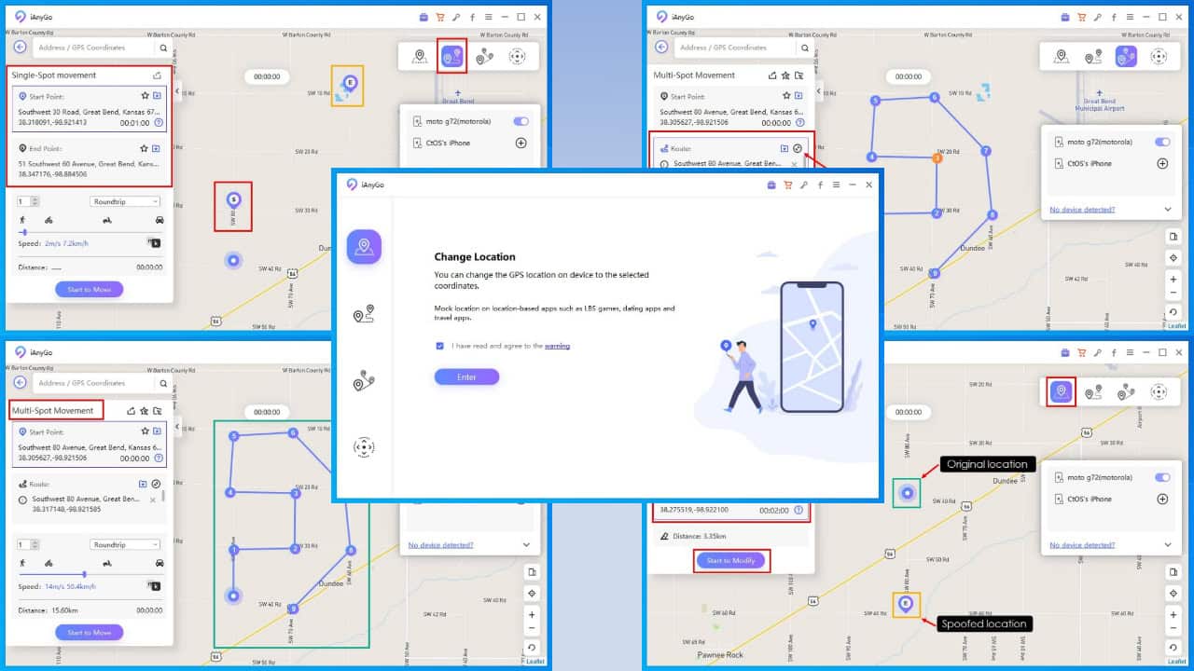Collapse the side panel in lower-left Multi-Spot window
This screenshot has width=1194, height=671.
pyautogui.click(x=177, y=426)
